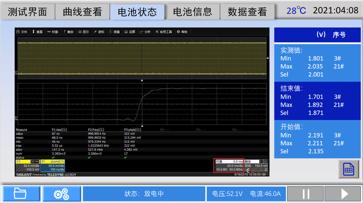Select the 电池信息 tab
Viewport: 363px width, 203px height.
click(x=192, y=12)
